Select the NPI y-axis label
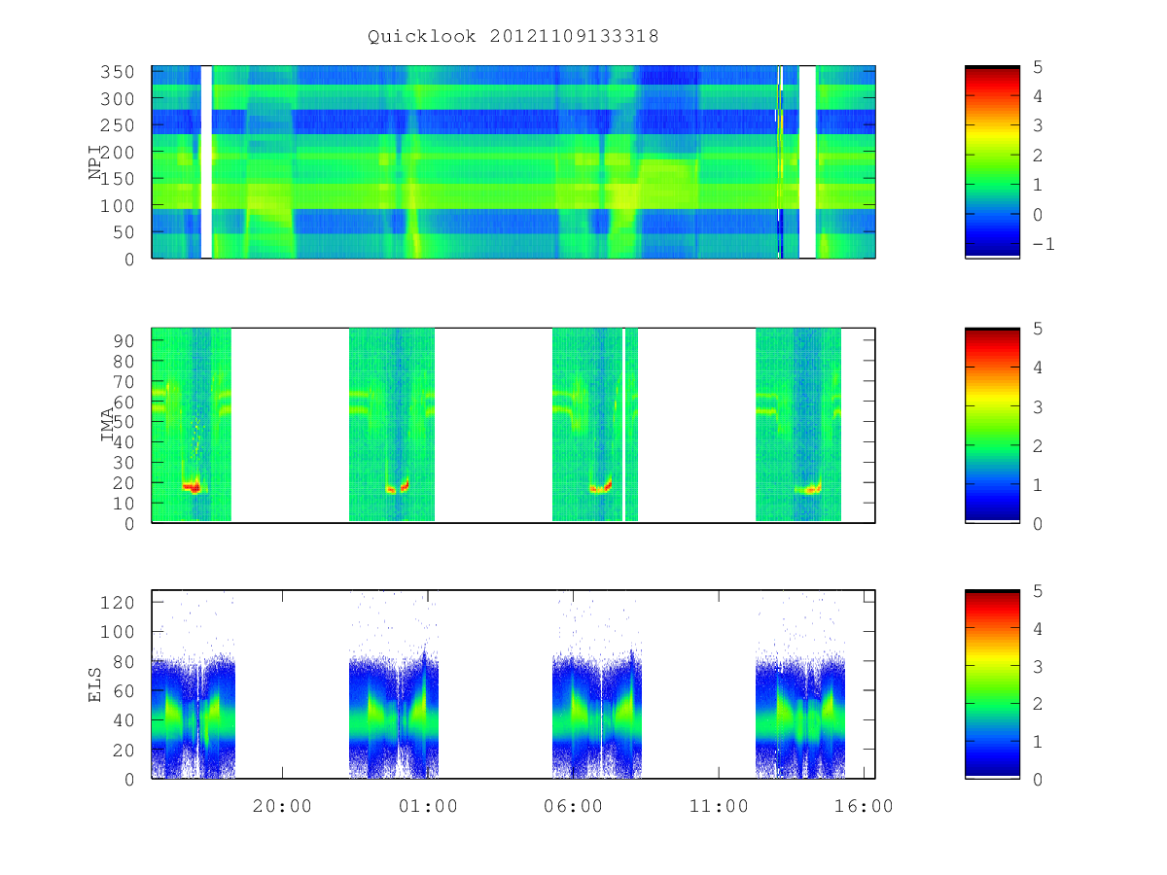The height and width of the screenshot is (875, 1167). pos(95,162)
